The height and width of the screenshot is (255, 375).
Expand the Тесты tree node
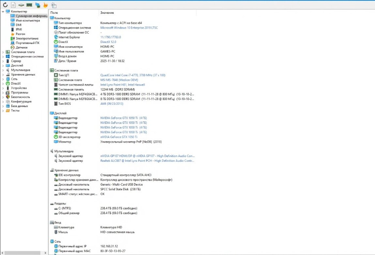coord(3,111)
